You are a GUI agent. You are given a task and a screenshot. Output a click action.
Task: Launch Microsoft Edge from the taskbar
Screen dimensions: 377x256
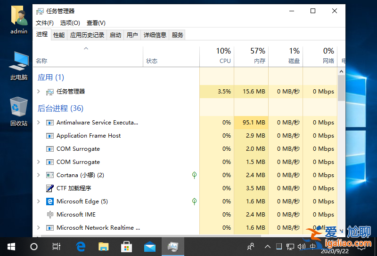[81, 247]
